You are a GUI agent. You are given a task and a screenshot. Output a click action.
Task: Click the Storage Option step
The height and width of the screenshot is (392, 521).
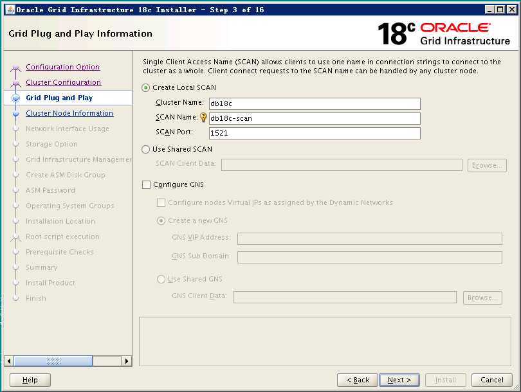[x=51, y=144]
